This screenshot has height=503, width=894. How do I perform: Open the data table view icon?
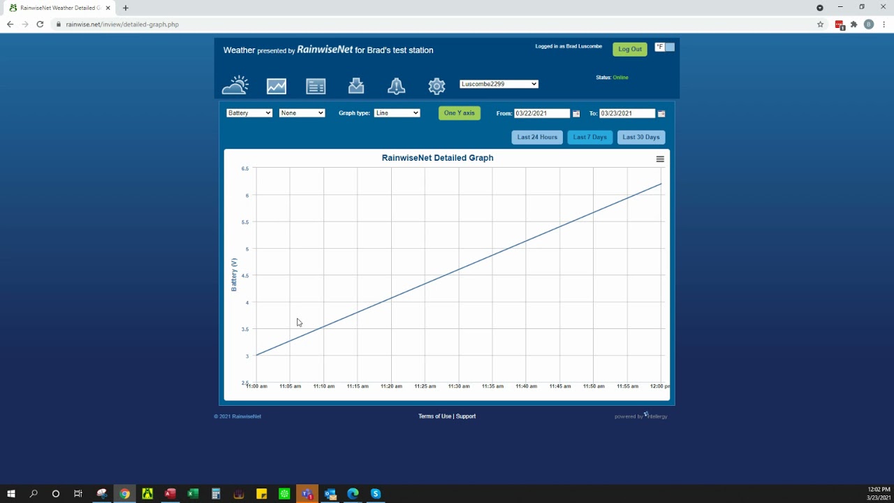pos(316,86)
